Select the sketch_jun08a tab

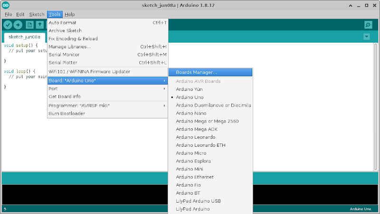click(x=25, y=37)
